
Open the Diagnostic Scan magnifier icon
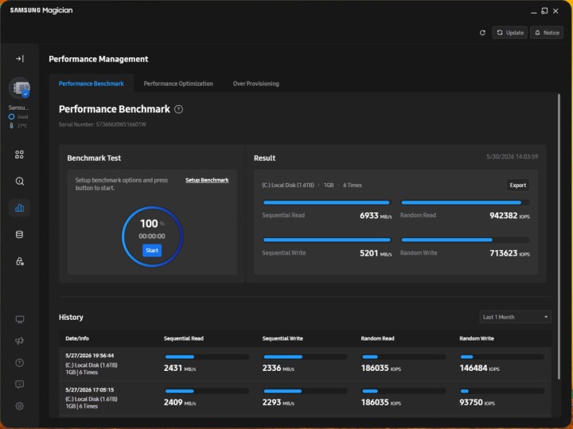19,181
